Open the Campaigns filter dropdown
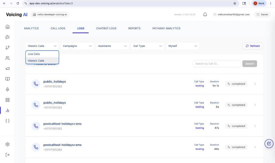 (77, 46)
